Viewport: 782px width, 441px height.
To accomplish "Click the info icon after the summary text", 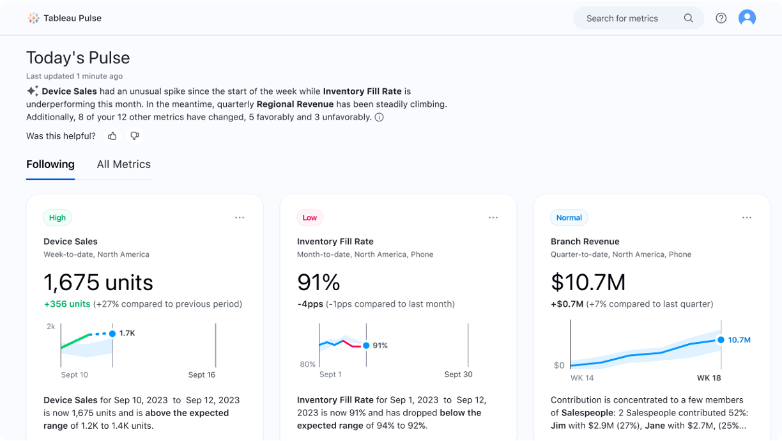I will coord(379,117).
